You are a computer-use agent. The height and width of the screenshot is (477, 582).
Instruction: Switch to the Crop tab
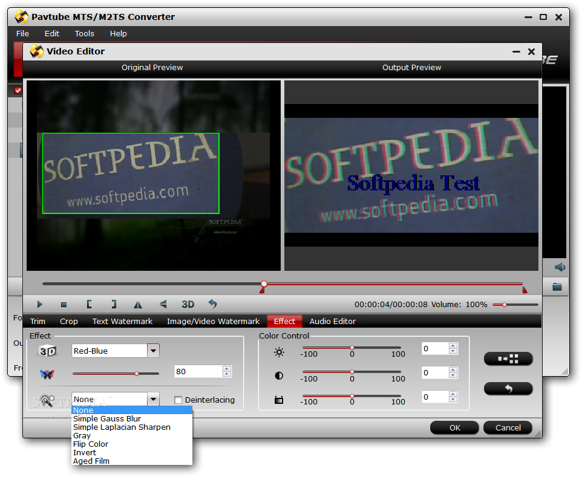69,321
